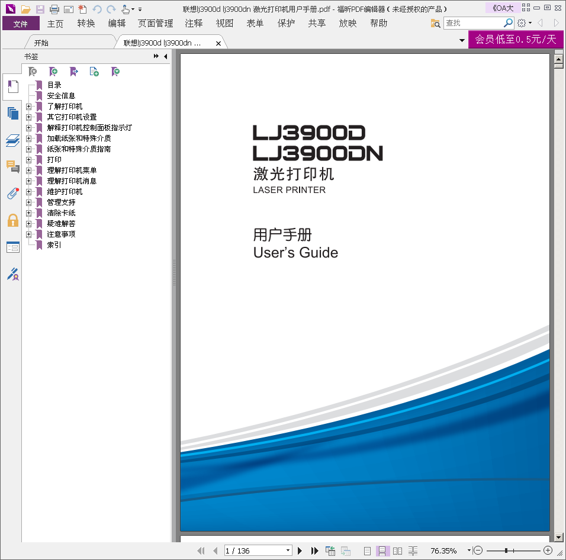Click the Save disk icon

point(40,9)
